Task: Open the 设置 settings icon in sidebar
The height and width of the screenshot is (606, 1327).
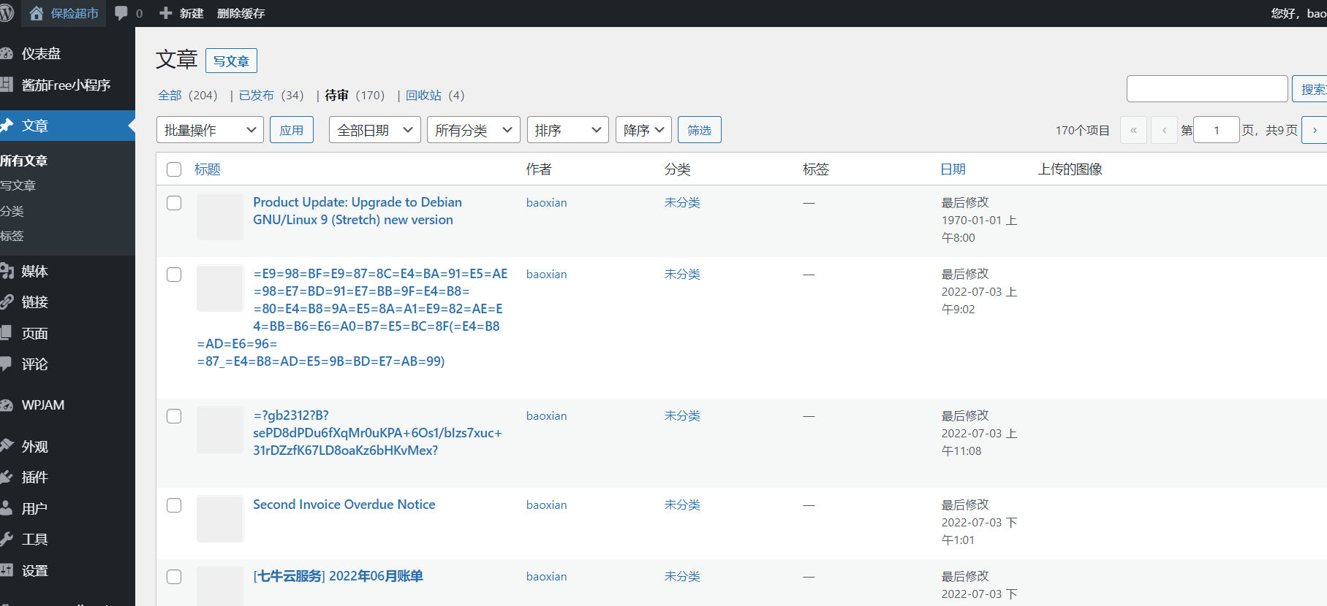Action: click(x=7, y=570)
